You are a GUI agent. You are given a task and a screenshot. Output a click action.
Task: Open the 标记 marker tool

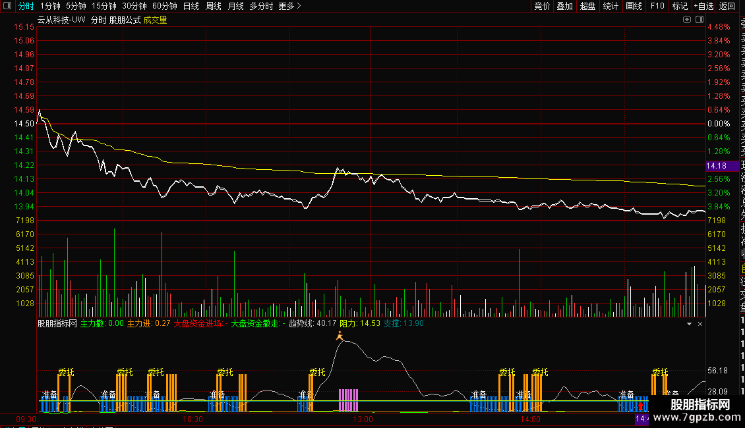point(680,7)
